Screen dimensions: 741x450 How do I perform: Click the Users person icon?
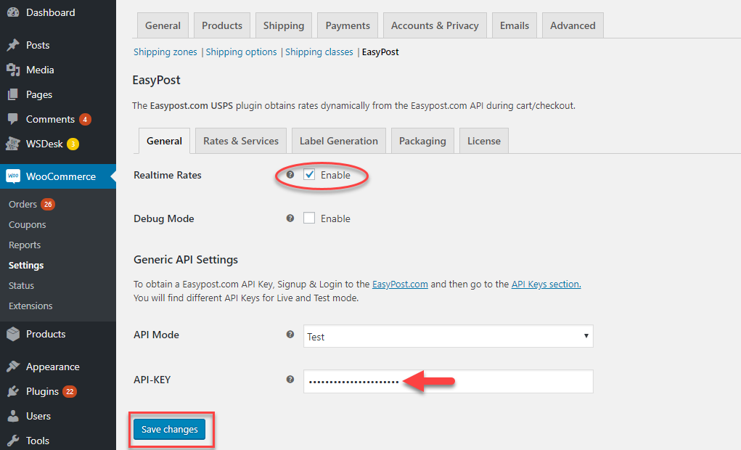point(13,416)
